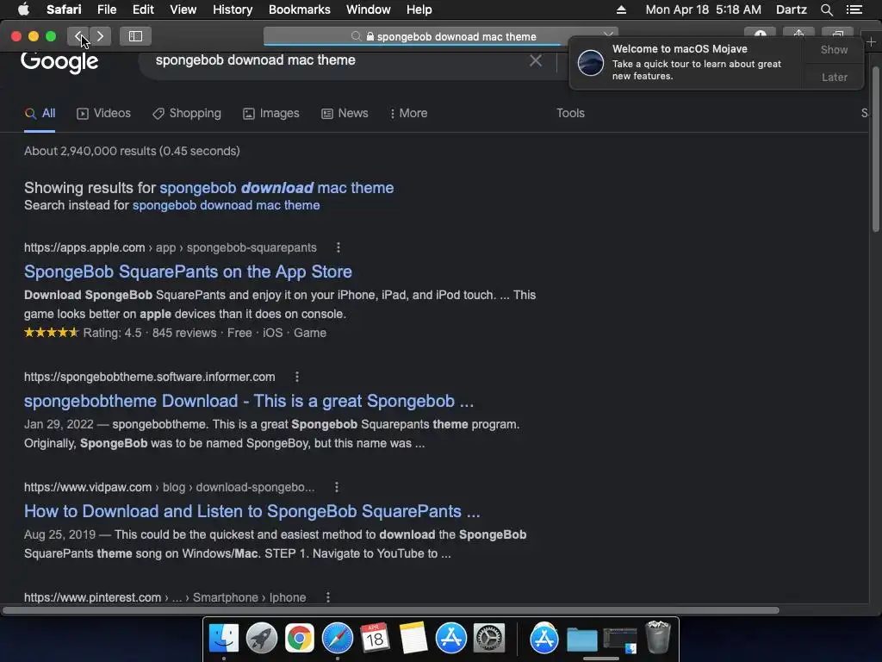Open Notification Center from the menu bar
The image size is (882, 662).
coord(854,9)
